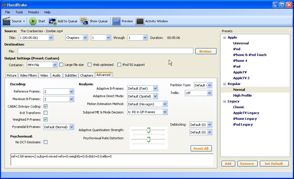Screen dimensions: 294x179
Task: Select the iPad preset
Action: [237, 66]
